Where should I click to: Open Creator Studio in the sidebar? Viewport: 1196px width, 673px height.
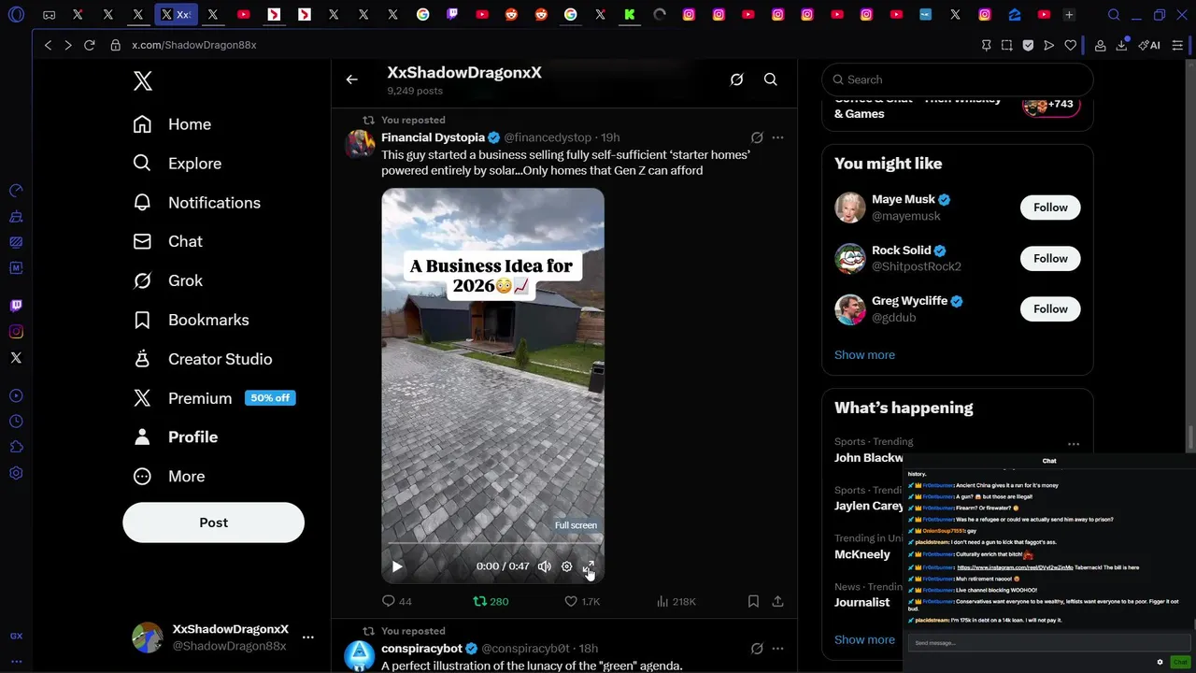point(202,359)
